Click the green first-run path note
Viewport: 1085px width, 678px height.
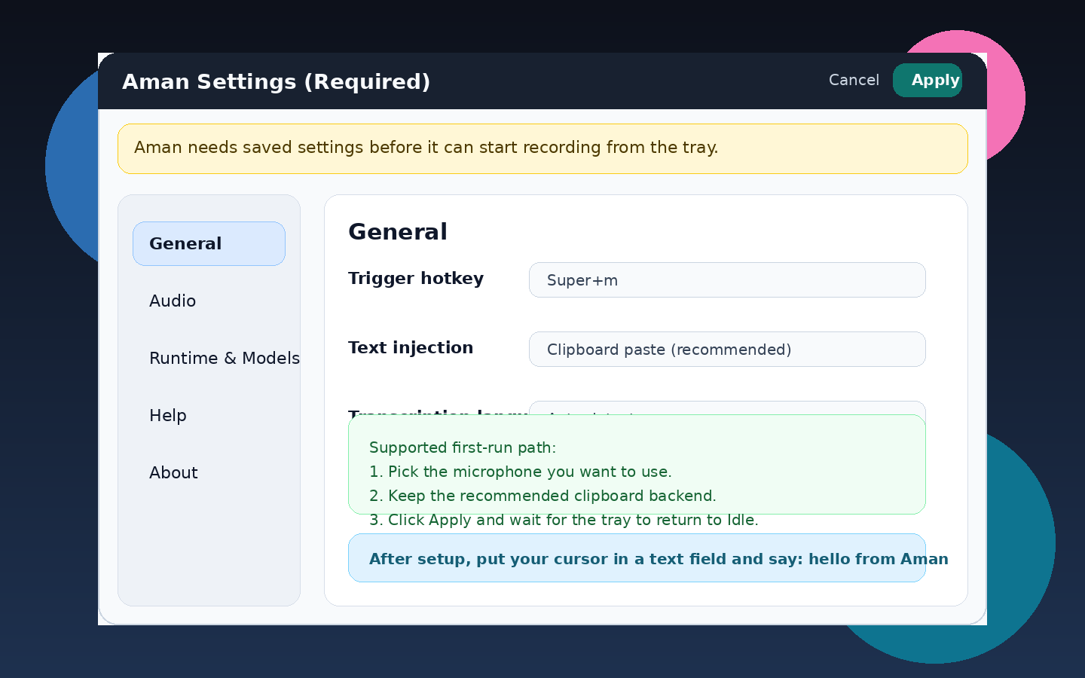point(637,465)
